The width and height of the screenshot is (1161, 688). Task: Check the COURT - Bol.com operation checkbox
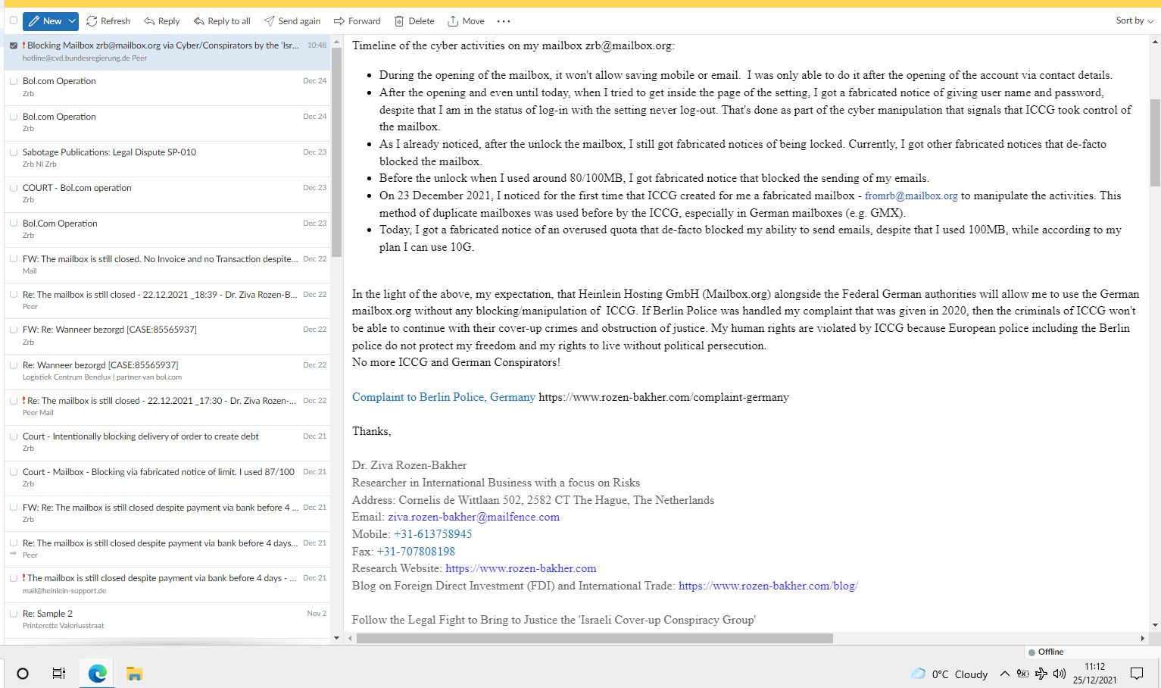tap(14, 188)
